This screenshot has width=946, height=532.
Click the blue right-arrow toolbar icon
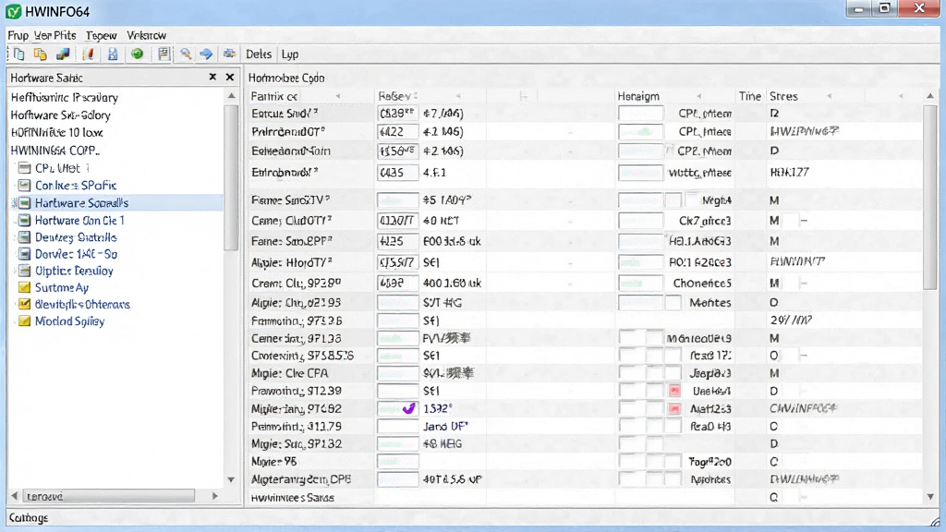(206, 54)
